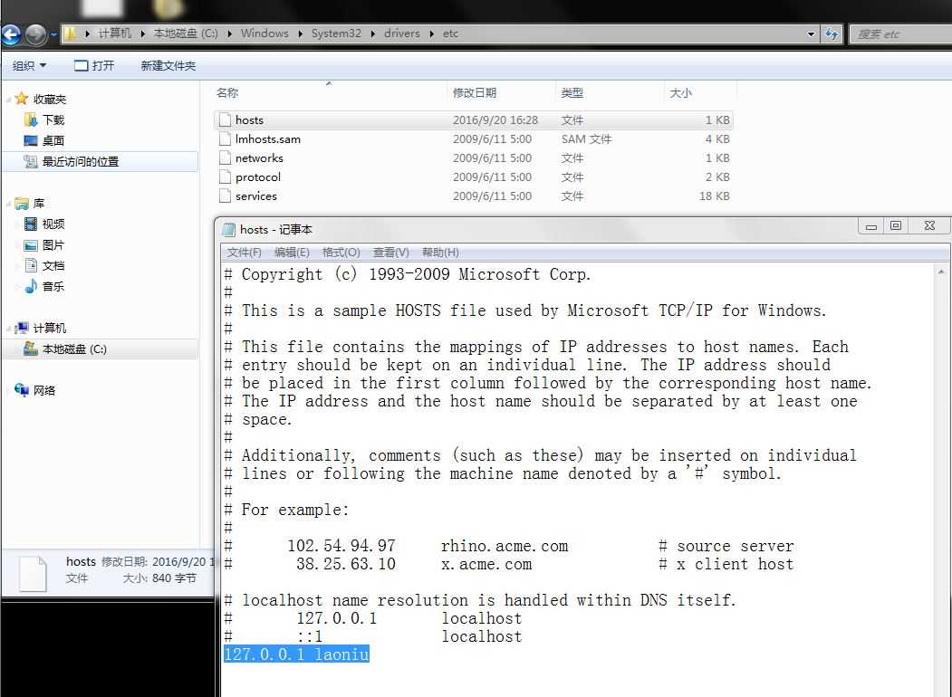The image size is (952, 697).
Task: Open the 组织 dropdown menu
Action: [29, 65]
